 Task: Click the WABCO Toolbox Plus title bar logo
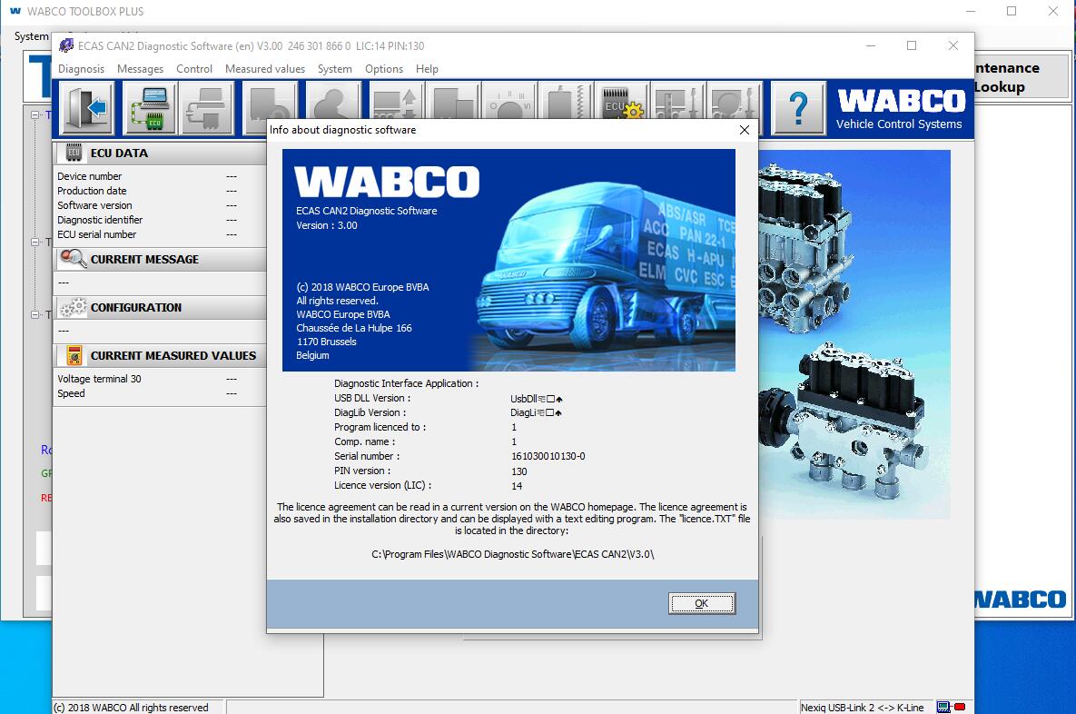[x=15, y=11]
